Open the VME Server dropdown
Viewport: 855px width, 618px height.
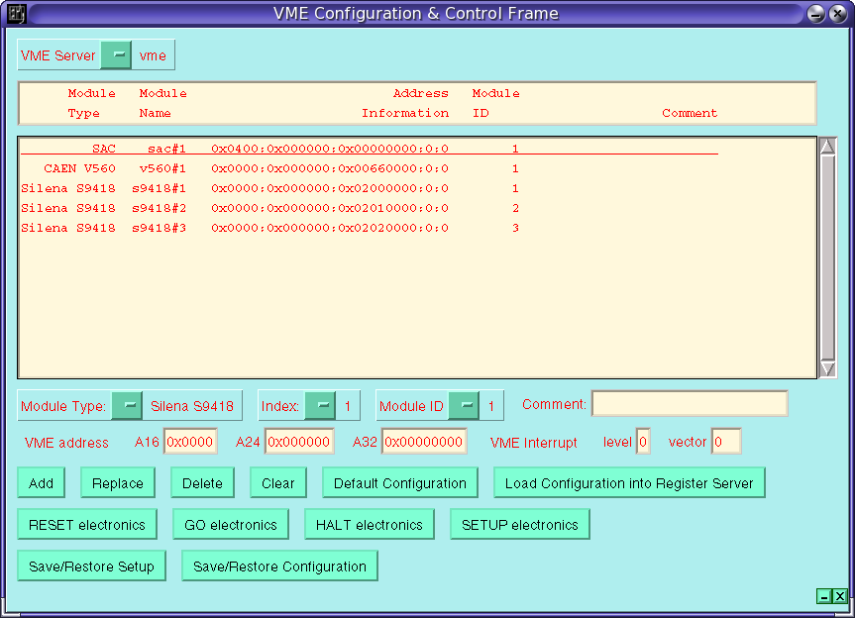pyautogui.click(x=116, y=55)
